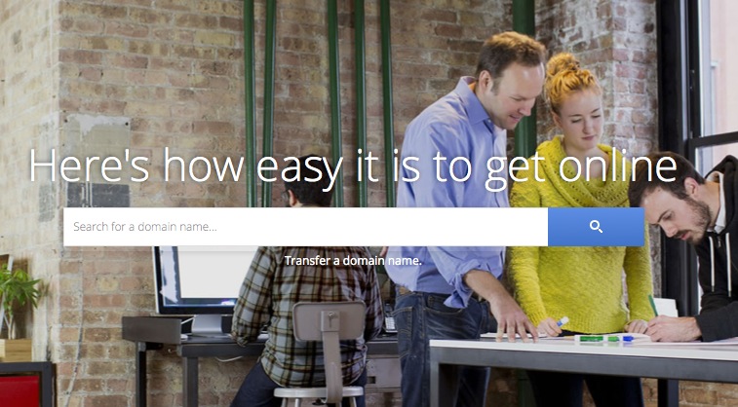Viewport: 738px width, 407px height.
Task: Click the round white stool seat
Action: pyautogui.click(x=319, y=391)
